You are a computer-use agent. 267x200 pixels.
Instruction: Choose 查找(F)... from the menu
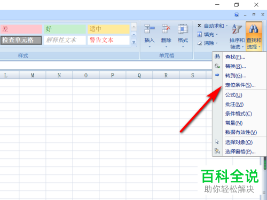pyautogui.click(x=239, y=57)
